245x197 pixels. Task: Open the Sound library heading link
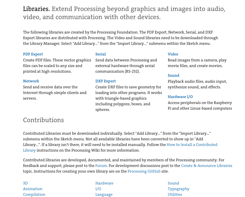173,75
